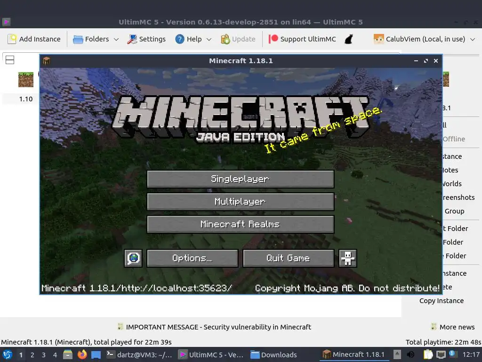Open the Multiplayer menu
This screenshot has height=362, width=482.
point(241,202)
